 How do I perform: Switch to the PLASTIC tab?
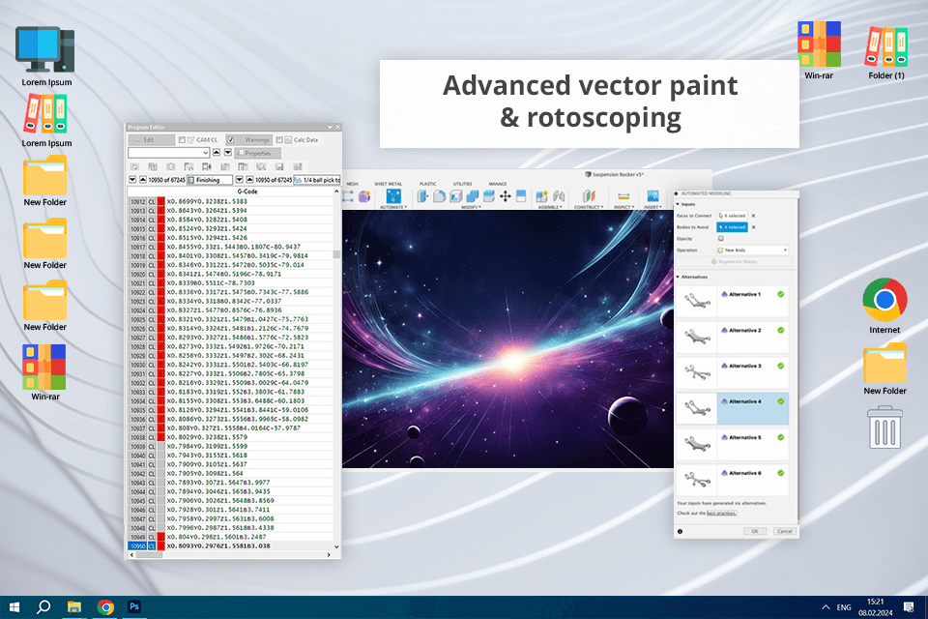click(x=428, y=184)
